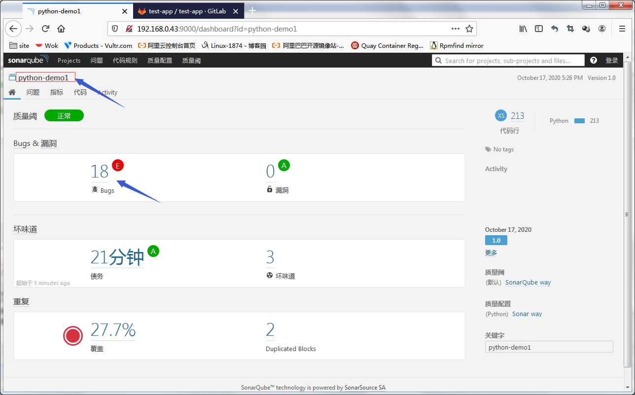The height and width of the screenshot is (395, 635).
Task: Open the Firefox account avatar icon
Action: 602,29
